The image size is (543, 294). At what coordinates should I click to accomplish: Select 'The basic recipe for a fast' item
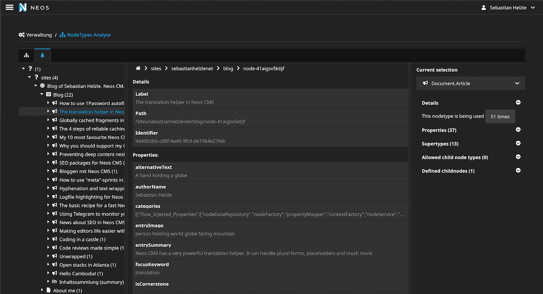(92, 205)
